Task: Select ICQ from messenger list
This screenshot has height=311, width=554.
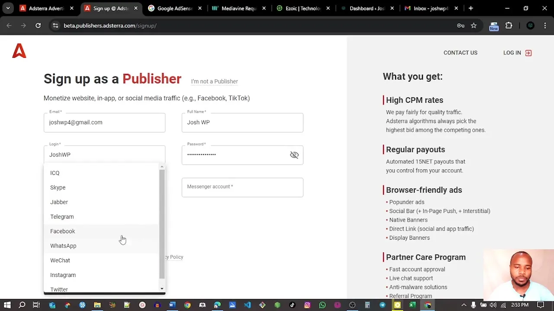Action: point(102,173)
